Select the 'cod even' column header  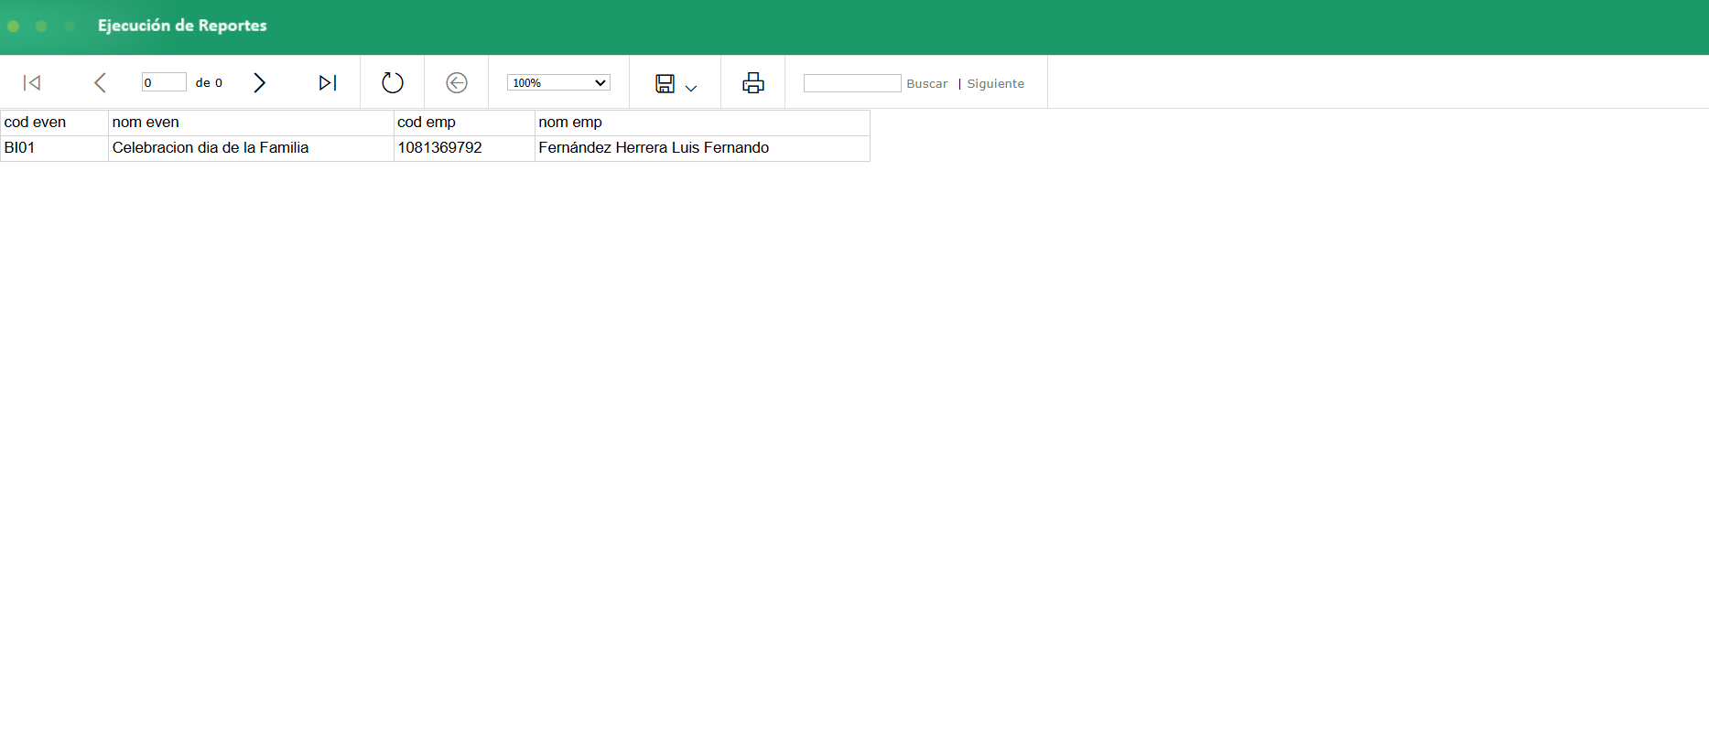55,123
